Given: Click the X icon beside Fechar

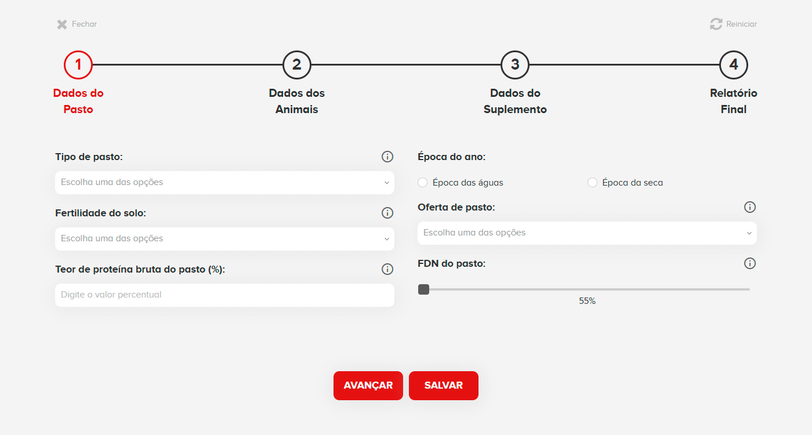Looking at the screenshot, I should point(62,24).
